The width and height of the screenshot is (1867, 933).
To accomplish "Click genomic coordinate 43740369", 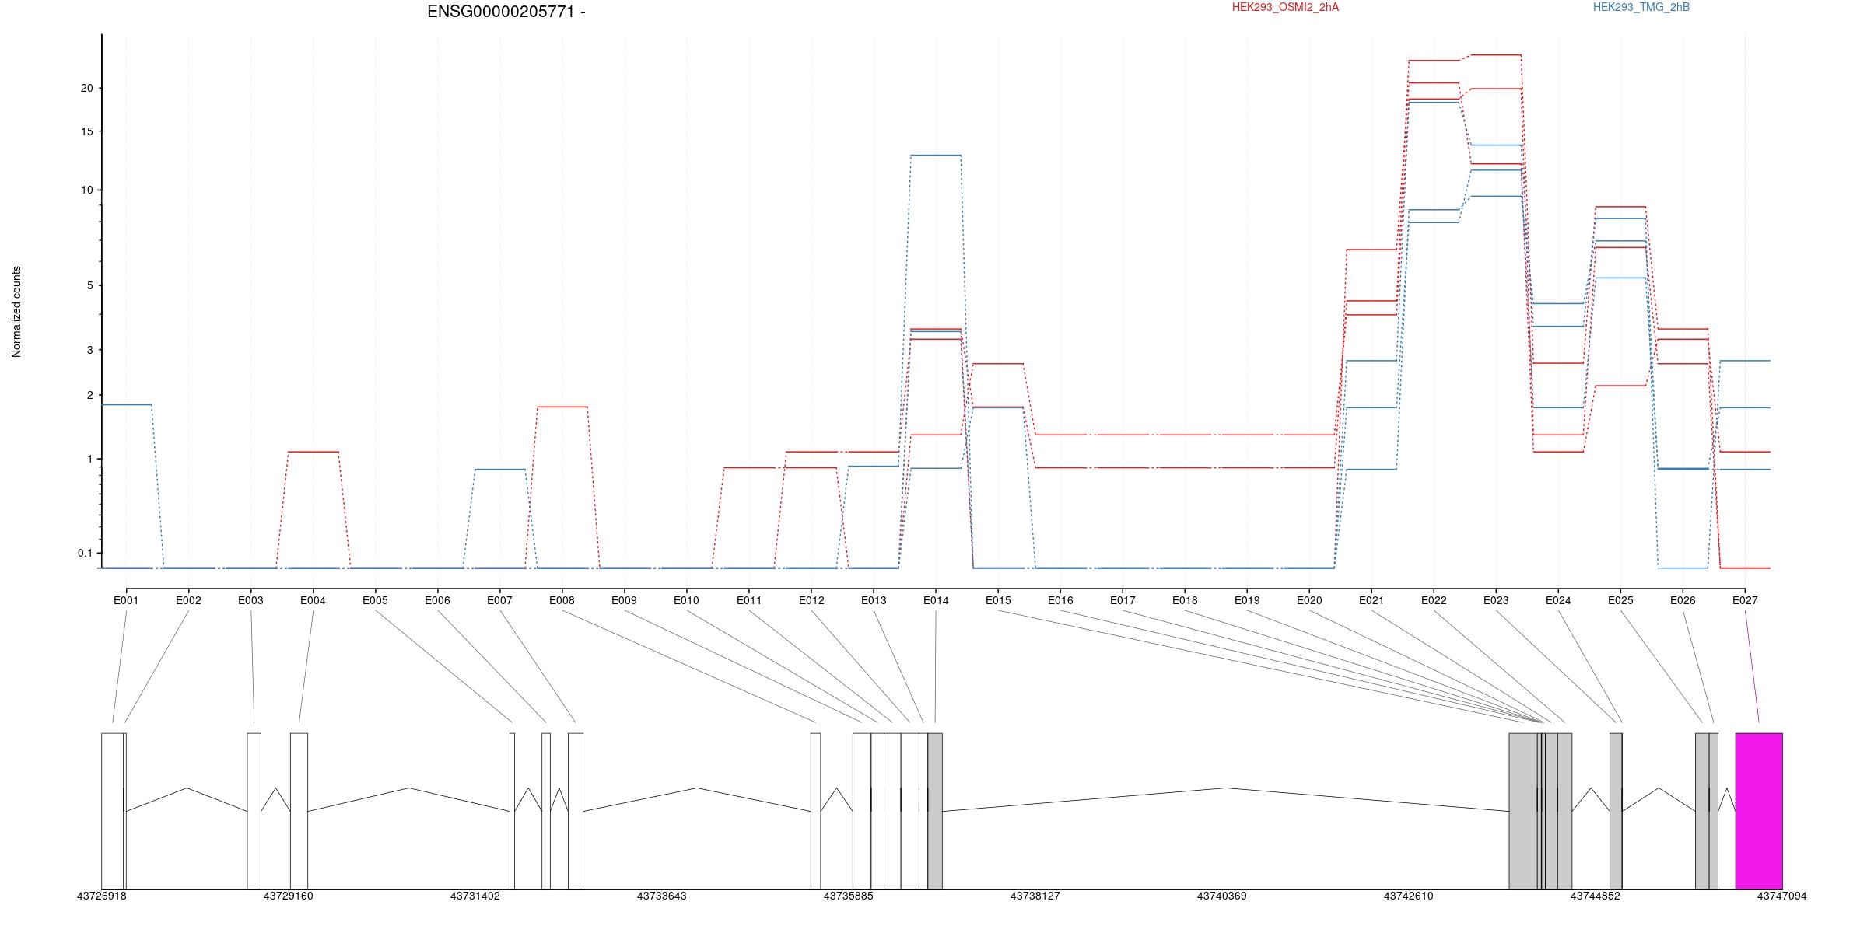I will pyautogui.click(x=1221, y=896).
